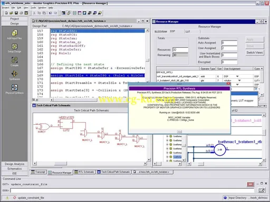The height and width of the screenshot is (202, 270).
Task: Click the grid view toolbar icon
Action: pos(74,13)
